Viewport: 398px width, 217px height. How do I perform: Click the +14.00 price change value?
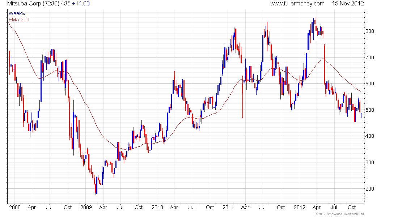point(81,4)
